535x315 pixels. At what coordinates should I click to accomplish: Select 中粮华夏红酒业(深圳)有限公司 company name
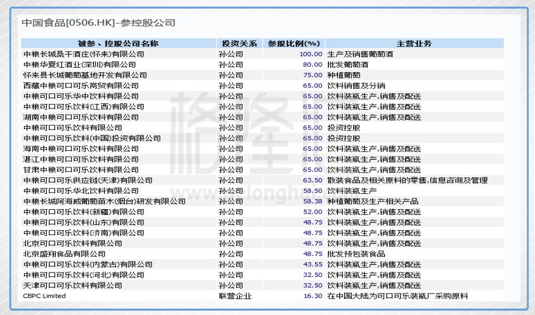79,65
